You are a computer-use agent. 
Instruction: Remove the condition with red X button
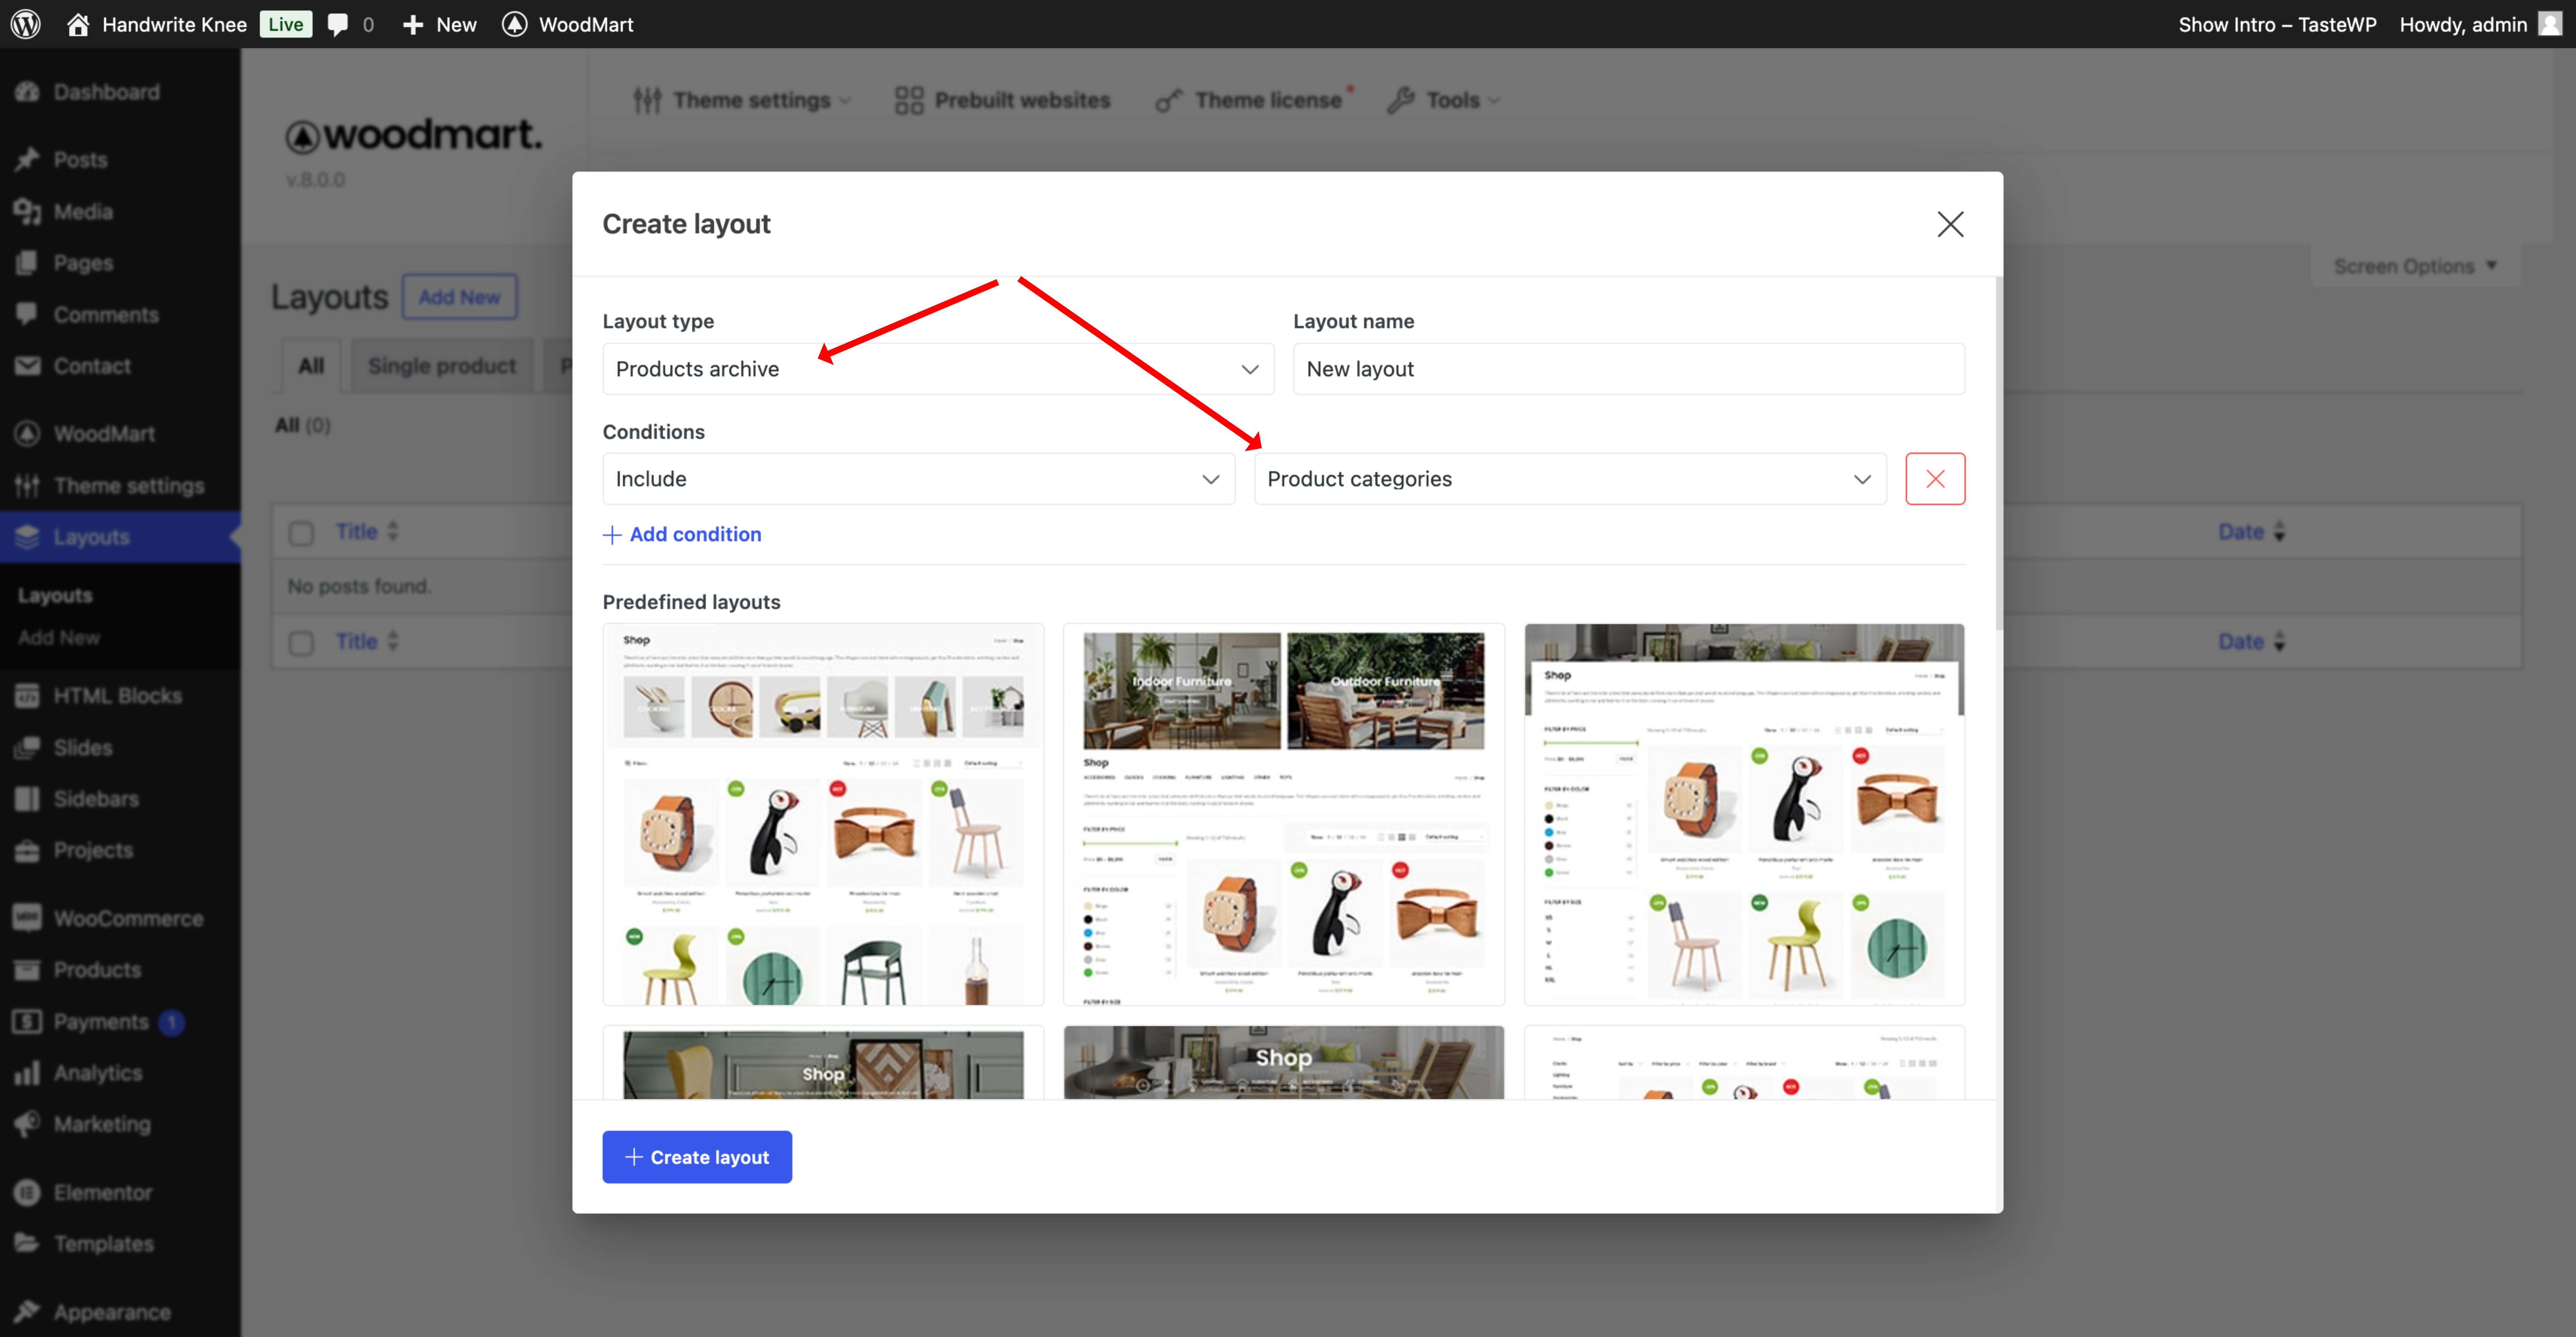pos(1935,479)
